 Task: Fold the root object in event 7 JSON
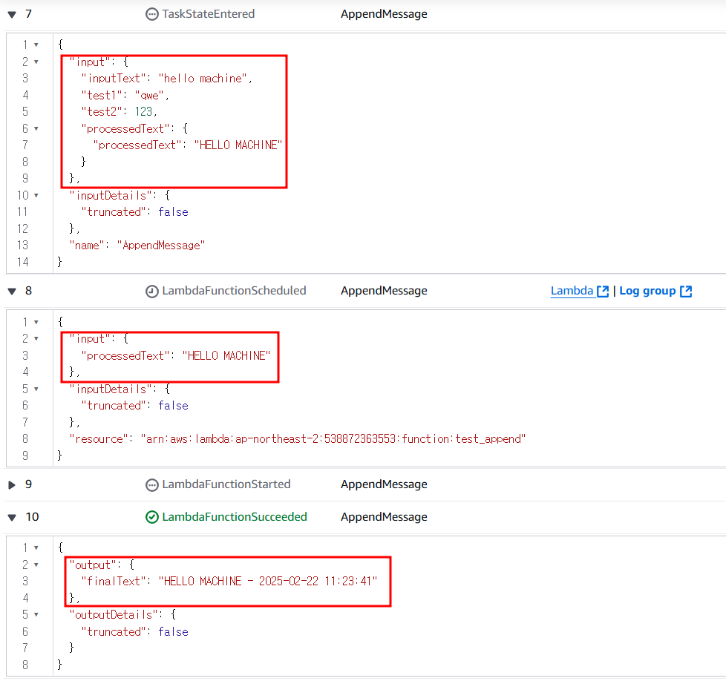pos(36,45)
